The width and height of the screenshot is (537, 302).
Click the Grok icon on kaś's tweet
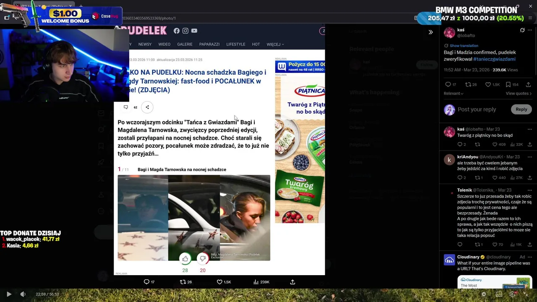[x=522, y=30]
